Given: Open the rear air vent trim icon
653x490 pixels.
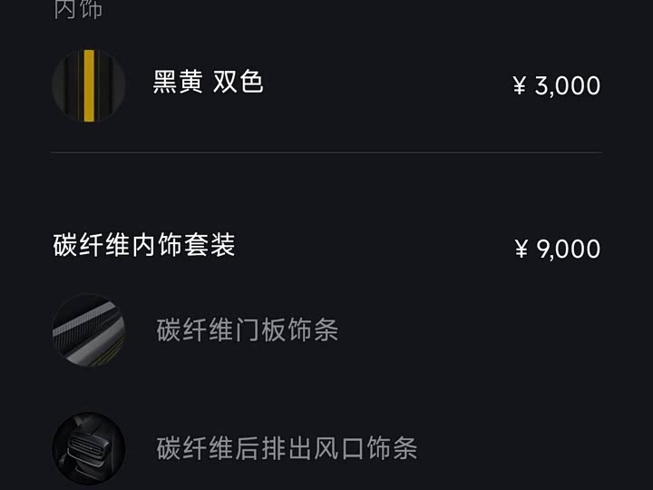Looking at the screenshot, I should 88,448.
